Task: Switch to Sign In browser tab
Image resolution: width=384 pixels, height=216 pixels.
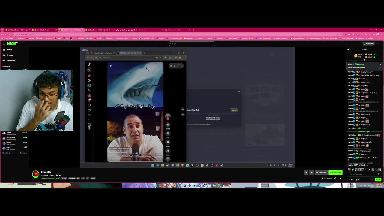Action: coord(151,30)
